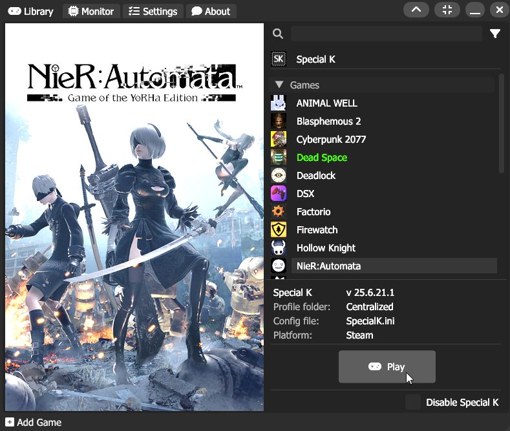510x431 pixels.
Task: Launch the game with Play button
Action: click(x=387, y=366)
